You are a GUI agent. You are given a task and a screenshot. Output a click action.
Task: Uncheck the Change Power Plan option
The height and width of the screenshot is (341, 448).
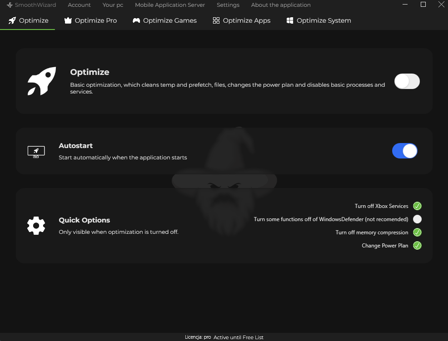pyautogui.click(x=417, y=245)
